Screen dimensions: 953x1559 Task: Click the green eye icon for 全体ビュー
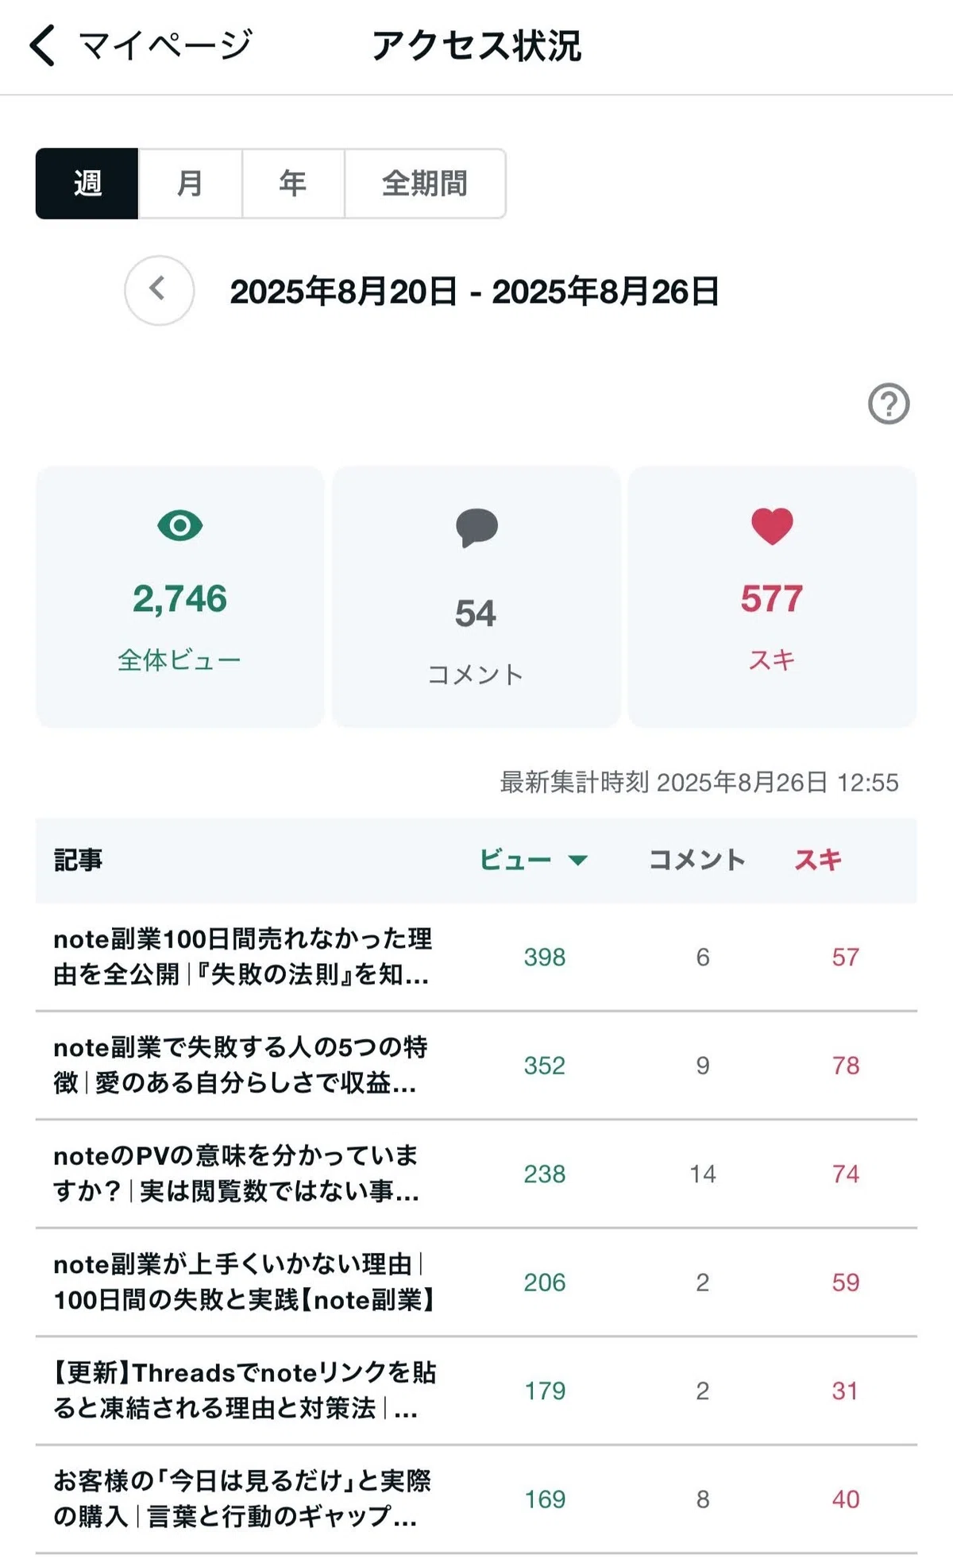coord(180,526)
